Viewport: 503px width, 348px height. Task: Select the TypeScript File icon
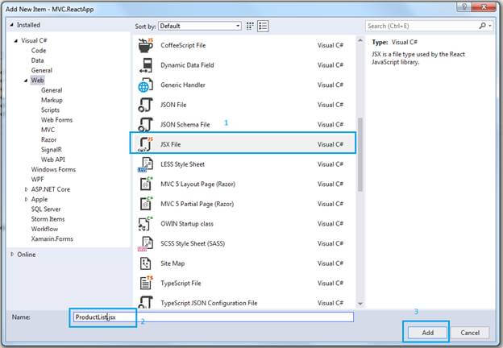146,283
